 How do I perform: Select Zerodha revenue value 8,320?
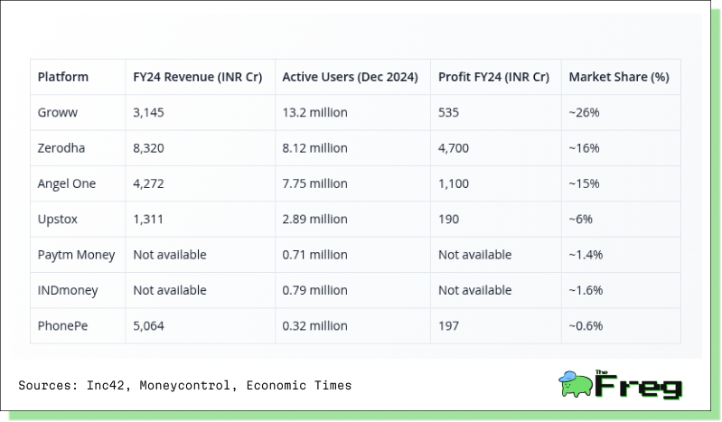[x=148, y=148]
